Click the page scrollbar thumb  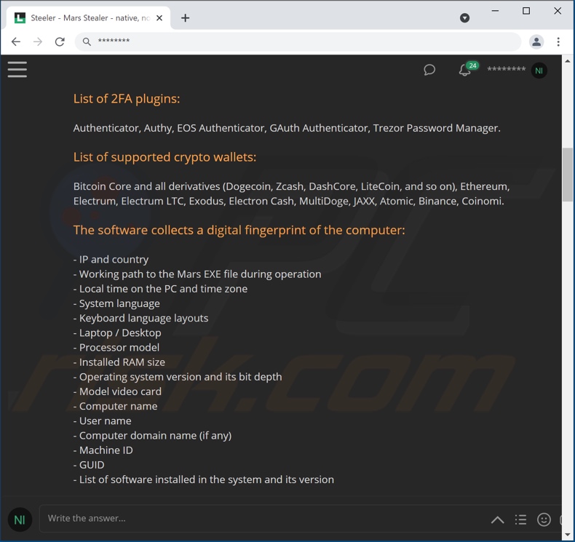[x=568, y=175]
